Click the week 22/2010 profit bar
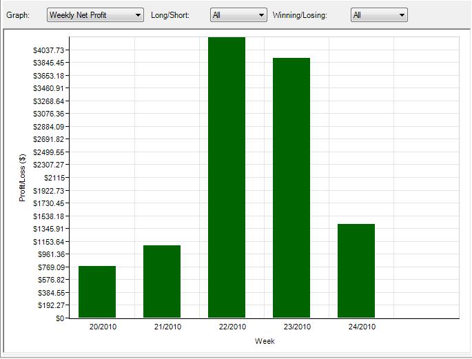 pyautogui.click(x=227, y=178)
